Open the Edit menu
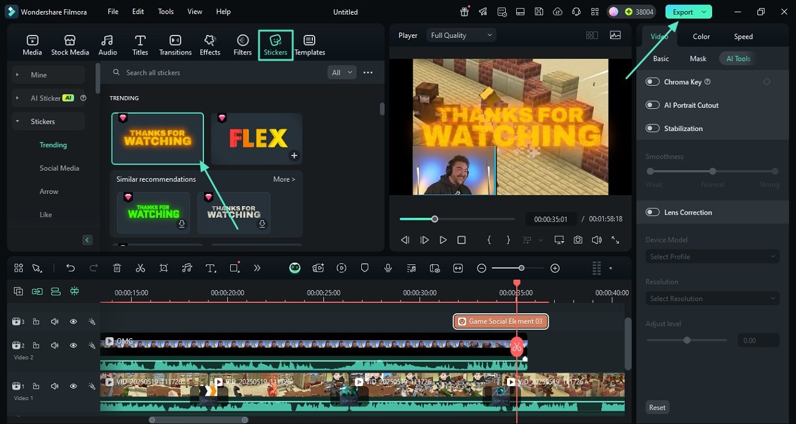Viewport: 796px width, 424px height. coord(138,12)
